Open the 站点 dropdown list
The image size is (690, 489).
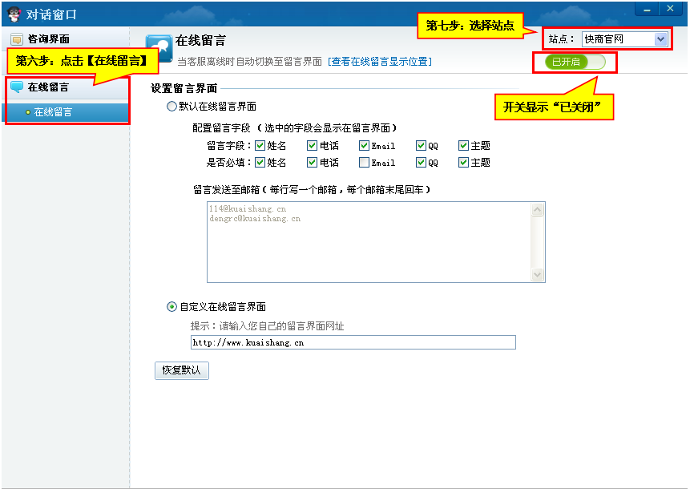660,38
